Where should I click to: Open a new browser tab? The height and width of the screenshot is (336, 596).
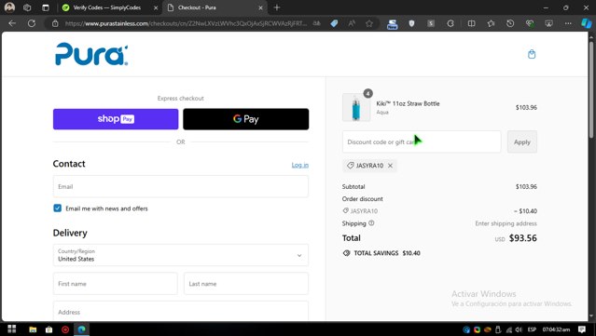pos(277,7)
